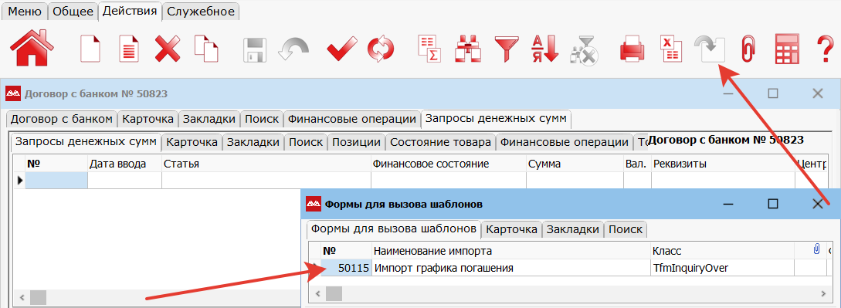Open outer Закладки tab in contract window

pos(209,119)
